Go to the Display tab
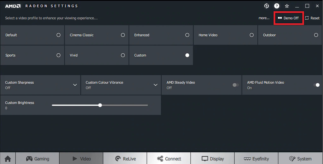 coord(213,158)
